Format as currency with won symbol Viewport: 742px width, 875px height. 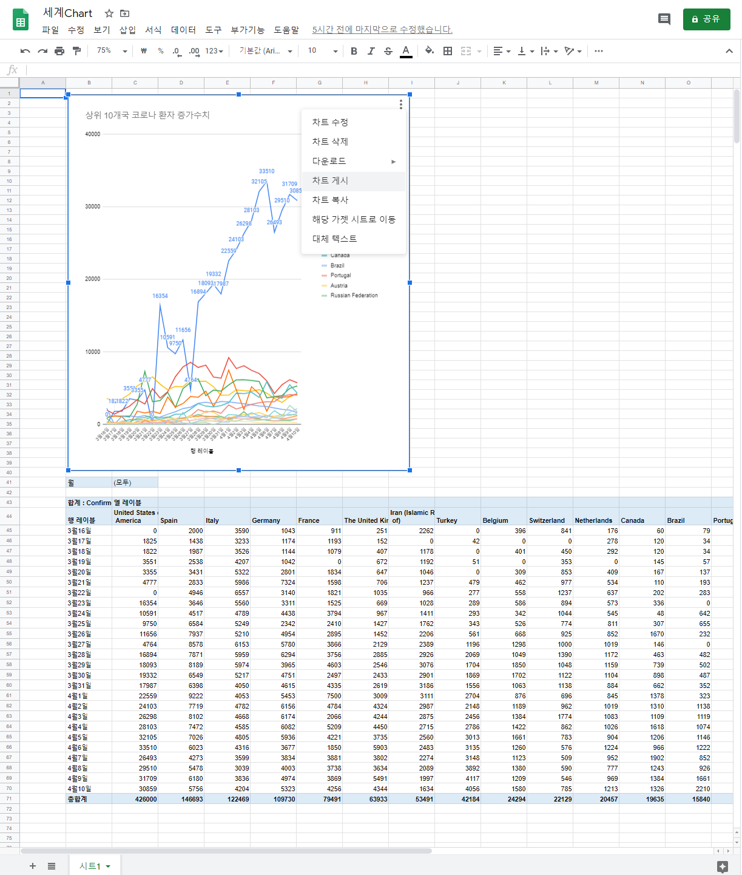[144, 51]
